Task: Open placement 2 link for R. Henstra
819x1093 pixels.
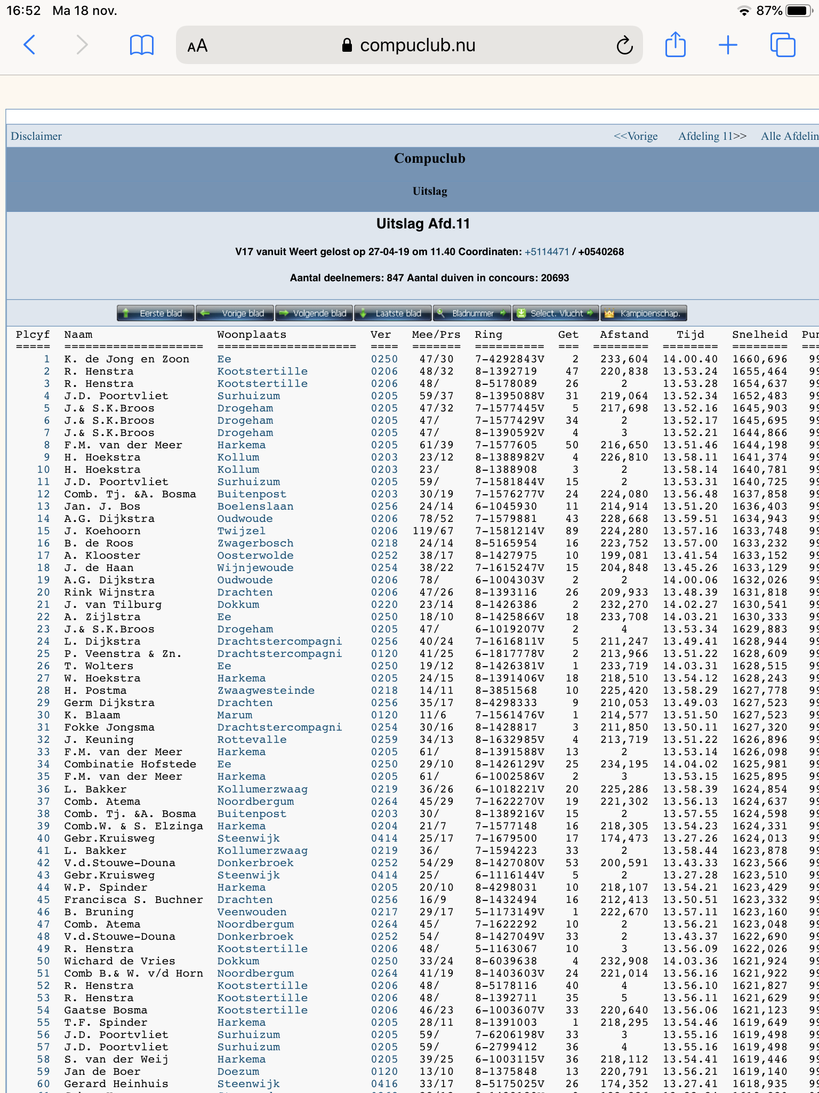Action: [47, 371]
